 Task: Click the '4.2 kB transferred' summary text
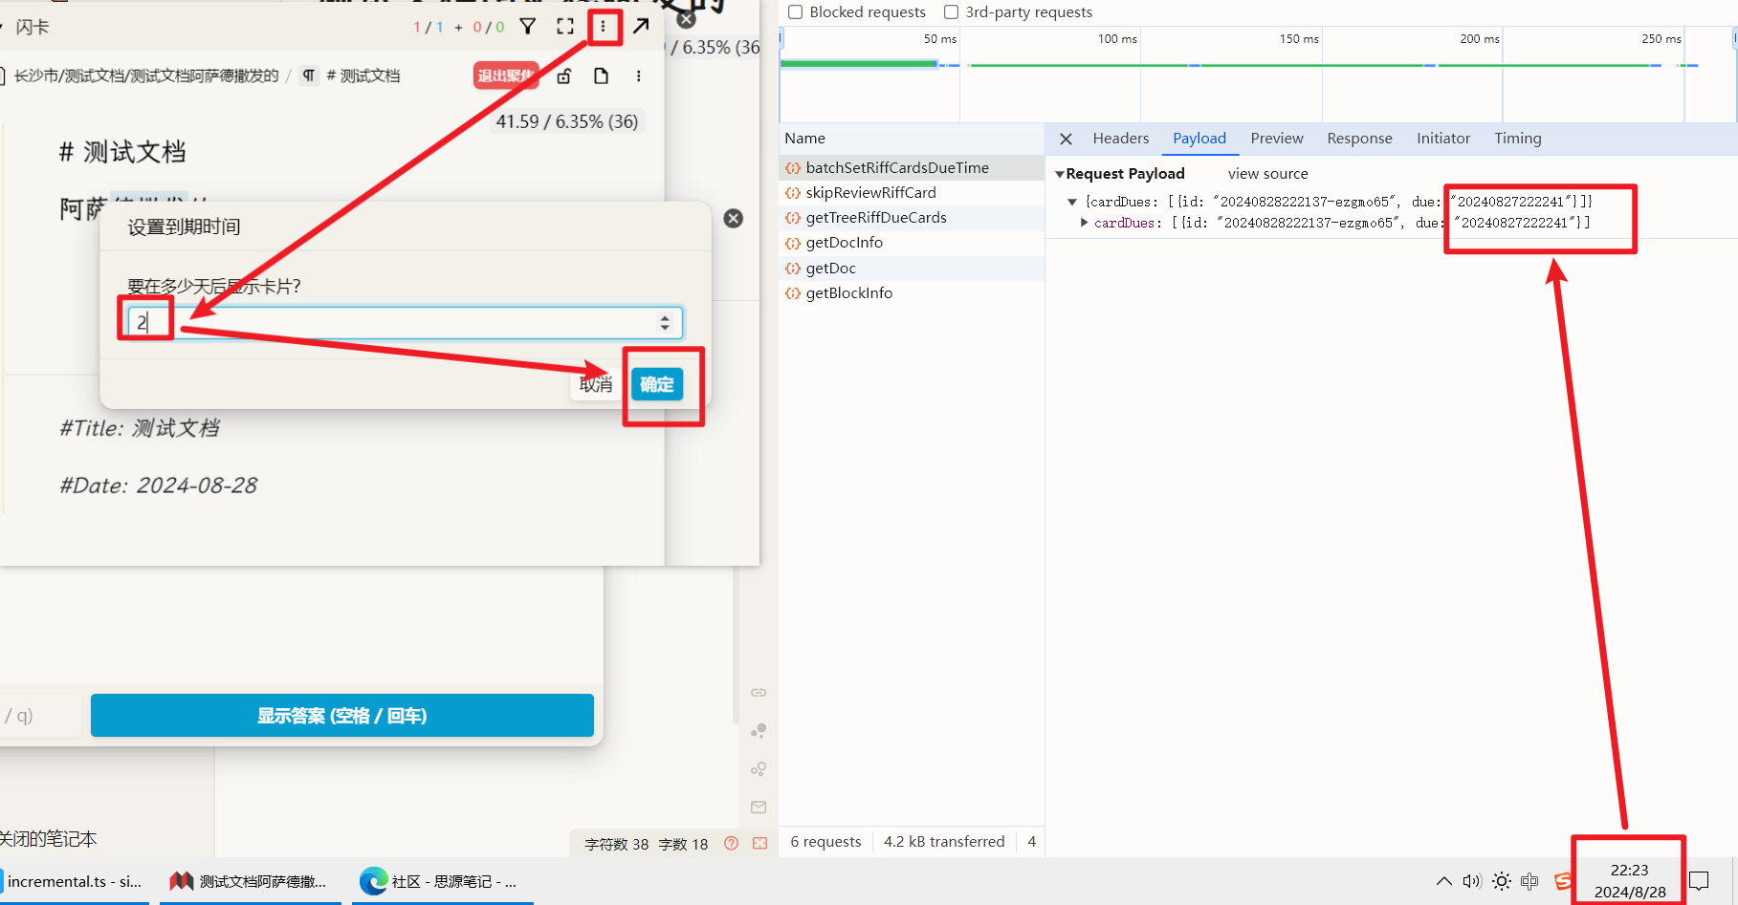944,842
